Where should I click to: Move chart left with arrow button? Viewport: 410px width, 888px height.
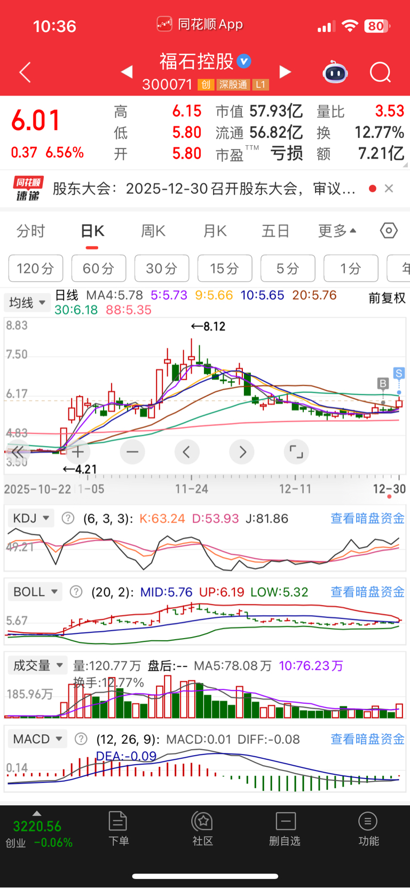pos(187,452)
